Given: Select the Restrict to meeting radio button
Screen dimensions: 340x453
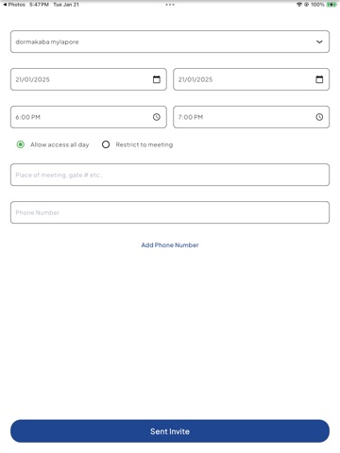Looking at the screenshot, I should point(106,144).
